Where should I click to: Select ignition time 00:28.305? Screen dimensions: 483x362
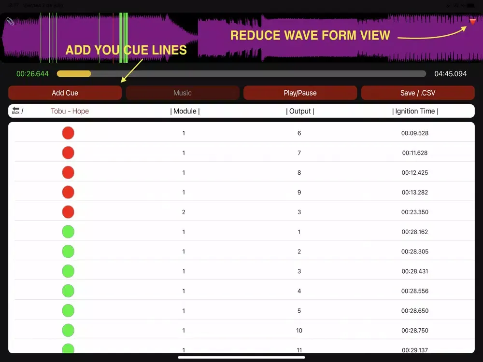(414, 251)
